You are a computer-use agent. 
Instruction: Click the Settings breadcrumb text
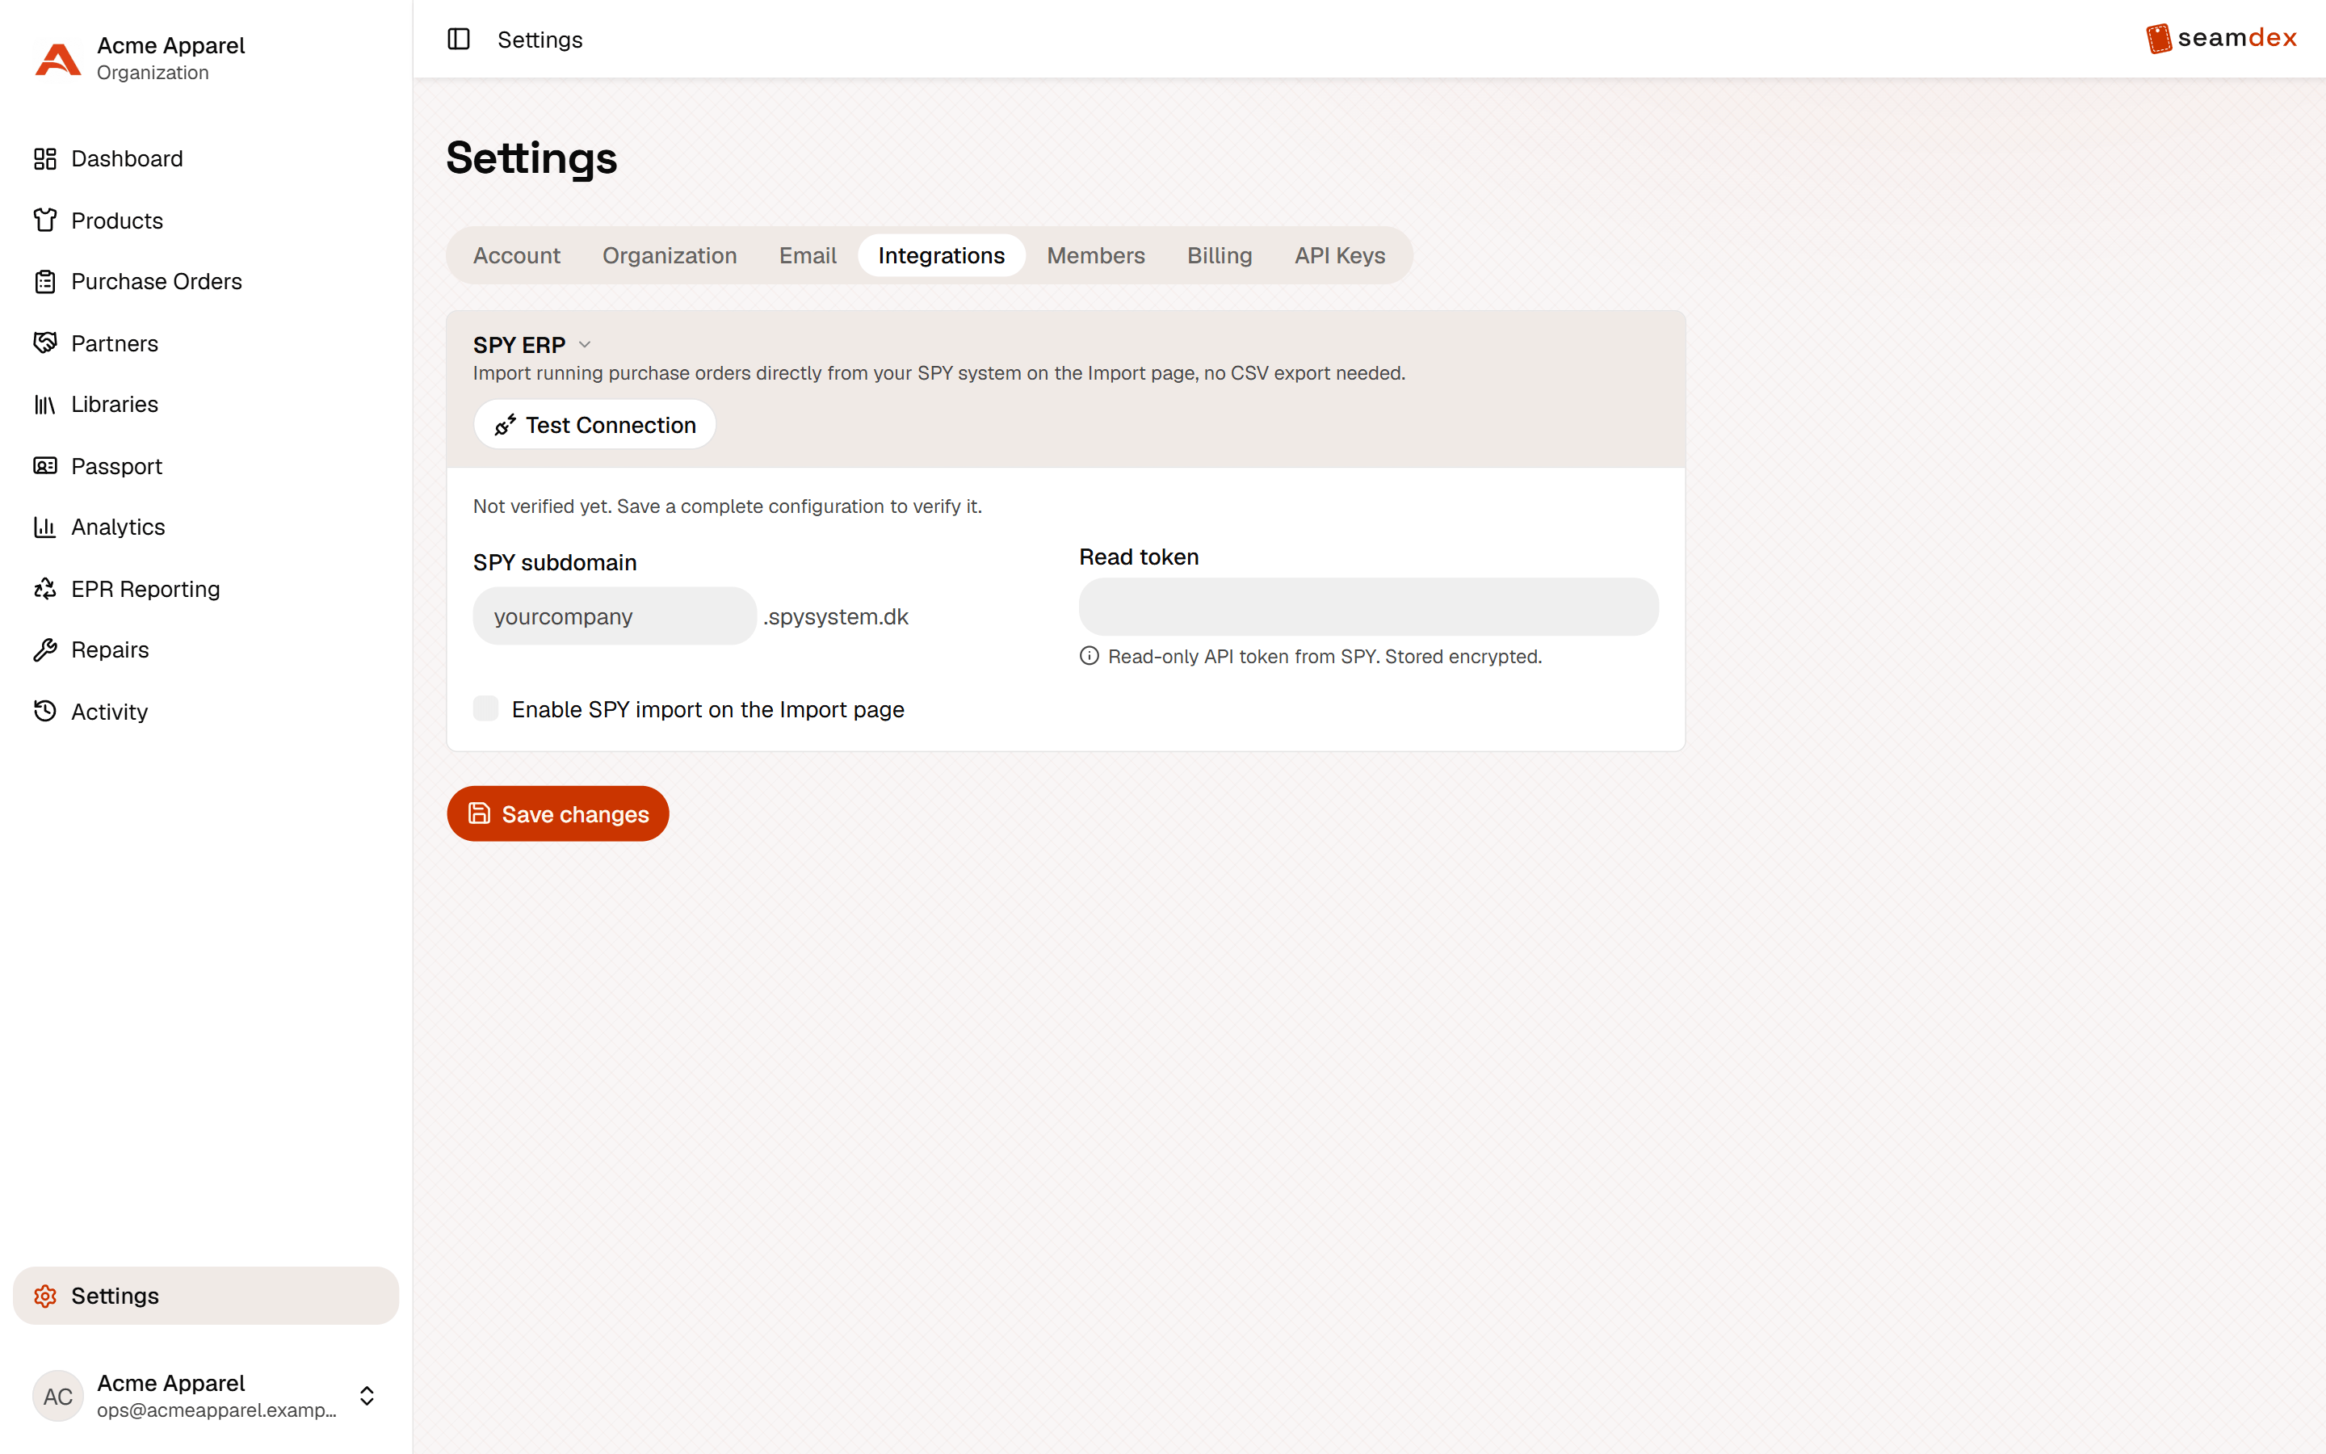pos(540,40)
